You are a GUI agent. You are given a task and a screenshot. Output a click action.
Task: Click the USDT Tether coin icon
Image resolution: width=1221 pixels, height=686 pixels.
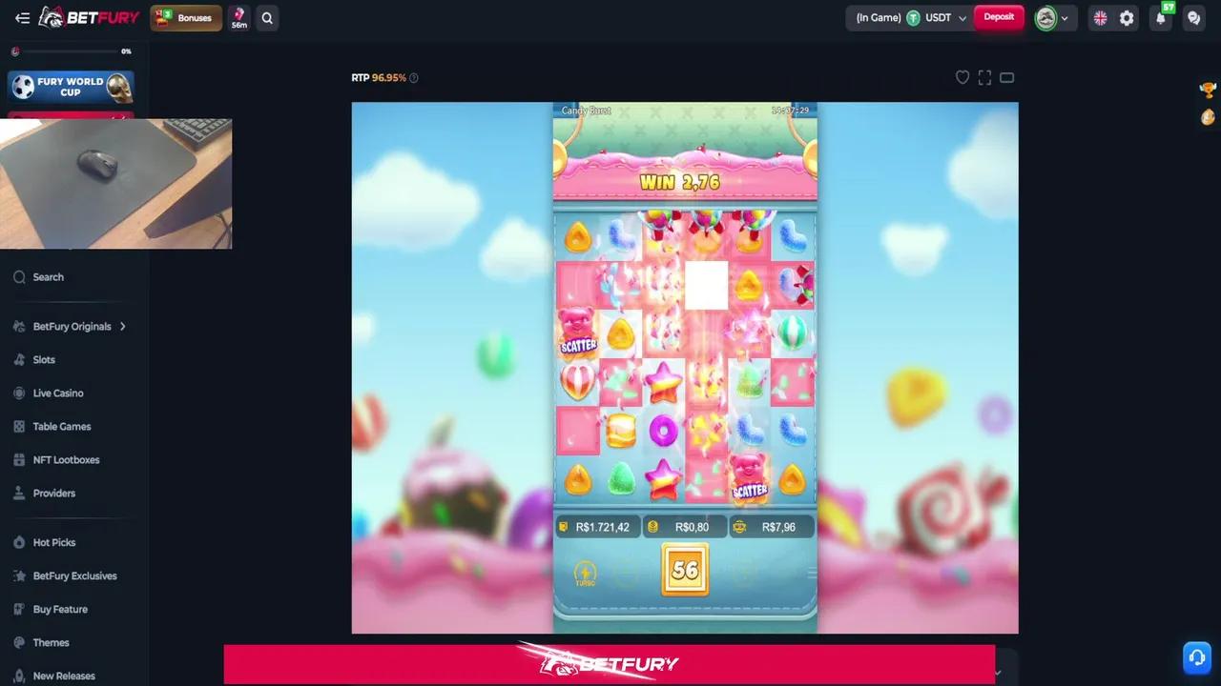[913, 18]
